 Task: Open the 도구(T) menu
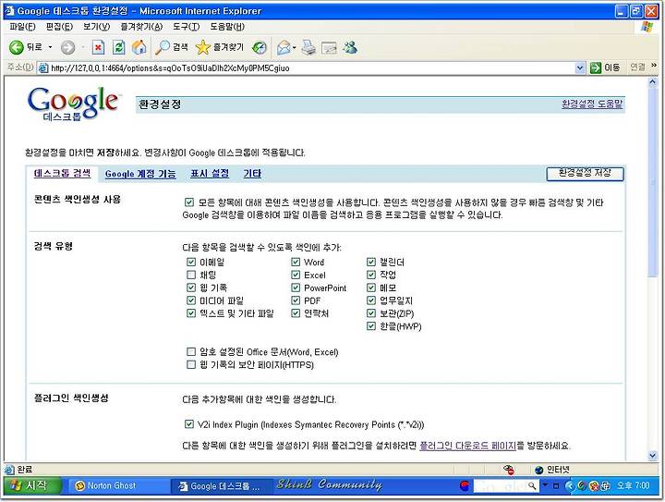187,27
